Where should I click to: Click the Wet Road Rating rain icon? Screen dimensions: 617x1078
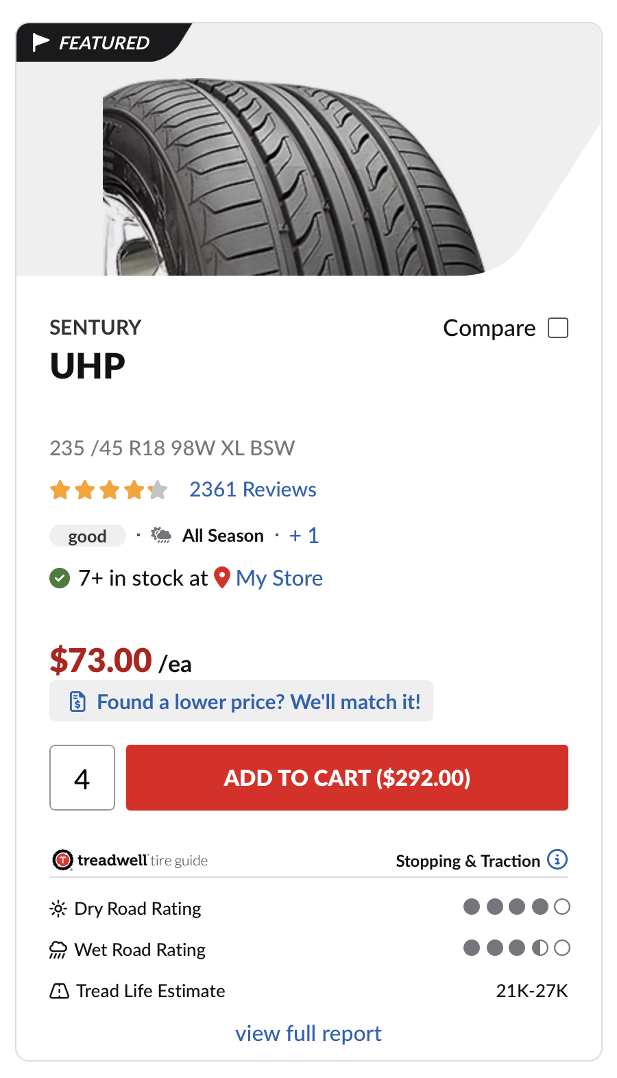[x=58, y=950]
